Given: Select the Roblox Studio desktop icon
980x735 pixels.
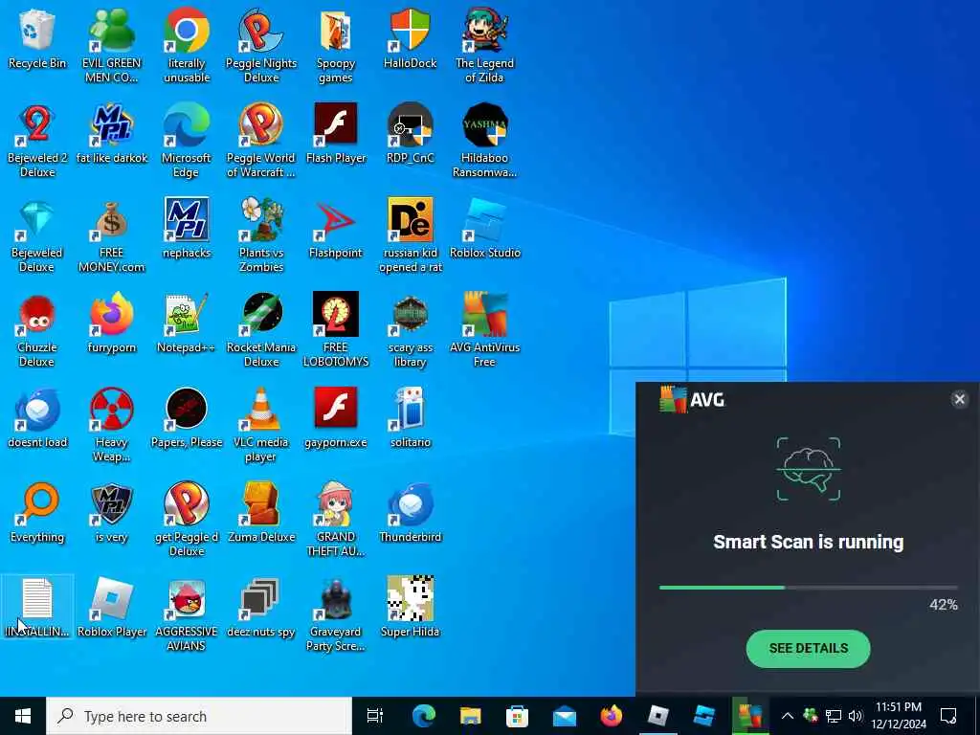Looking at the screenshot, I should 484,228.
